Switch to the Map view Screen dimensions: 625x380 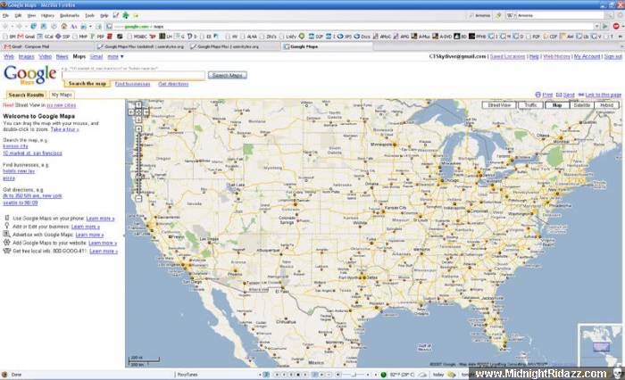(x=557, y=105)
